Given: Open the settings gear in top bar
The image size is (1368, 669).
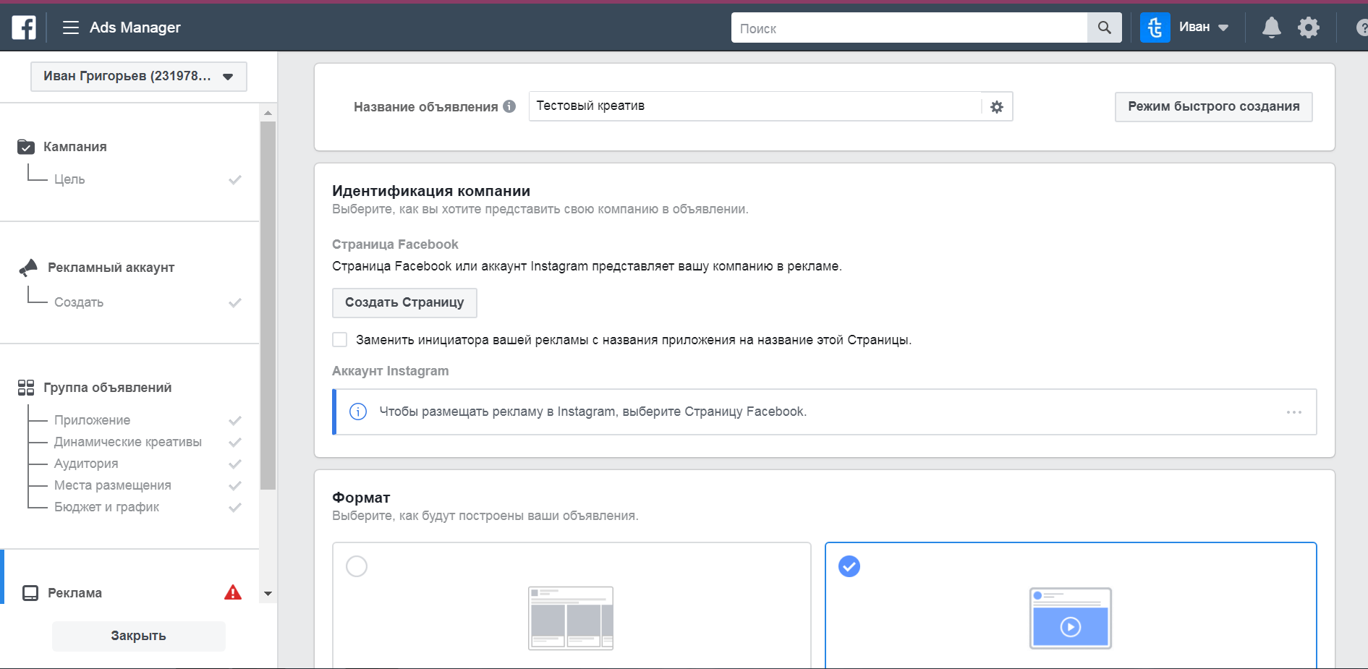Looking at the screenshot, I should [1308, 27].
